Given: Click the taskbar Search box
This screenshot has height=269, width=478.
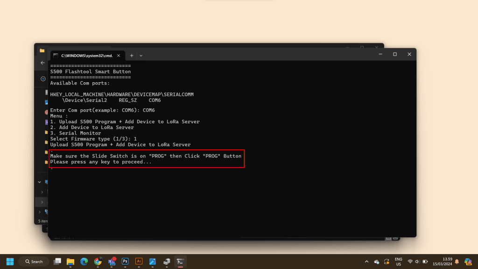Looking at the screenshot, I should click(x=34, y=262).
